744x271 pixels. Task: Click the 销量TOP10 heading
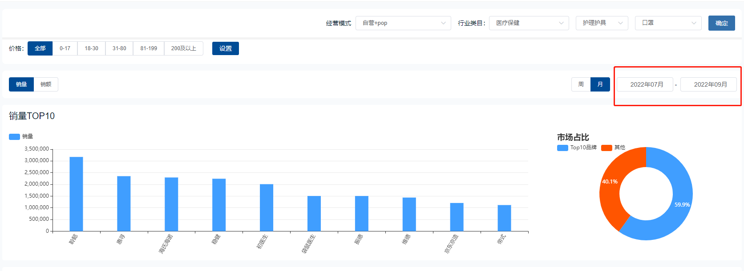tap(32, 116)
